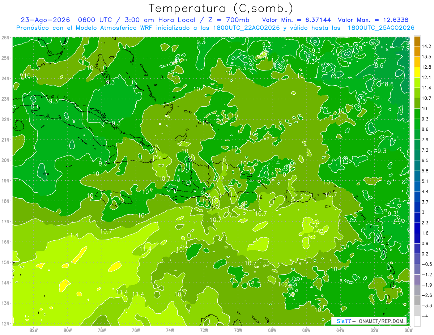Click the "82W" longitude axis label
Image resolution: width=434 pixels, height=335 pixels.
[x=34, y=330]
